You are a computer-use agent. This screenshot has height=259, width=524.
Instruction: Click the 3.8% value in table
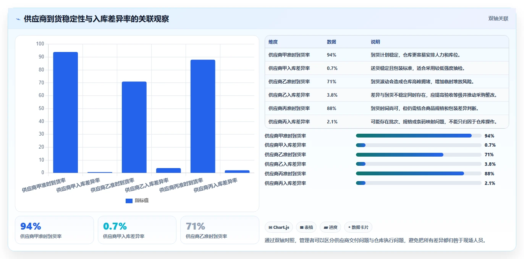click(x=332, y=95)
